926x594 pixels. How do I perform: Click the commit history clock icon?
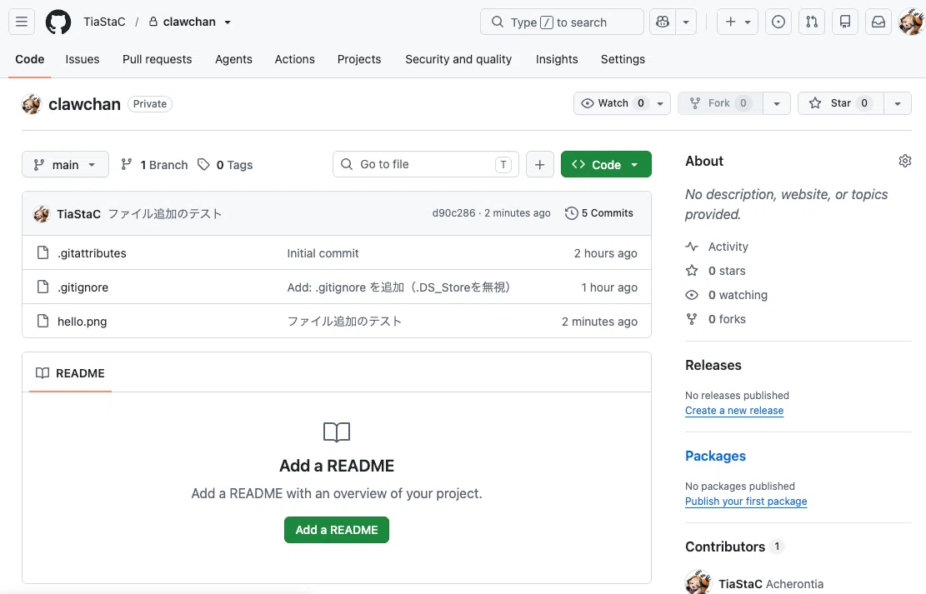click(x=571, y=213)
